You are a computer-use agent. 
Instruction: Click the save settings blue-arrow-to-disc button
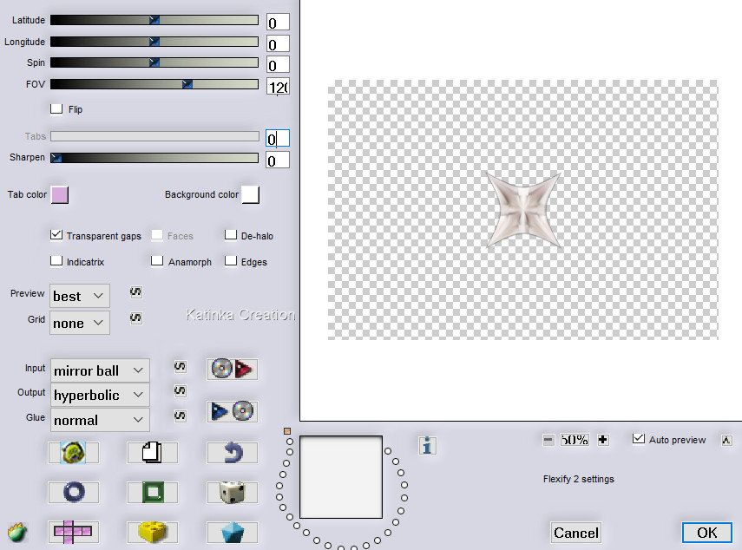[233, 411]
